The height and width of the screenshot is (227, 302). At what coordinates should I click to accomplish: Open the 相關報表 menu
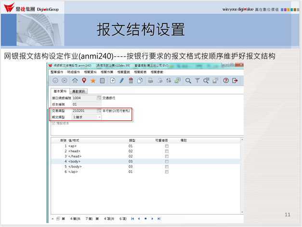click(x=140, y=72)
